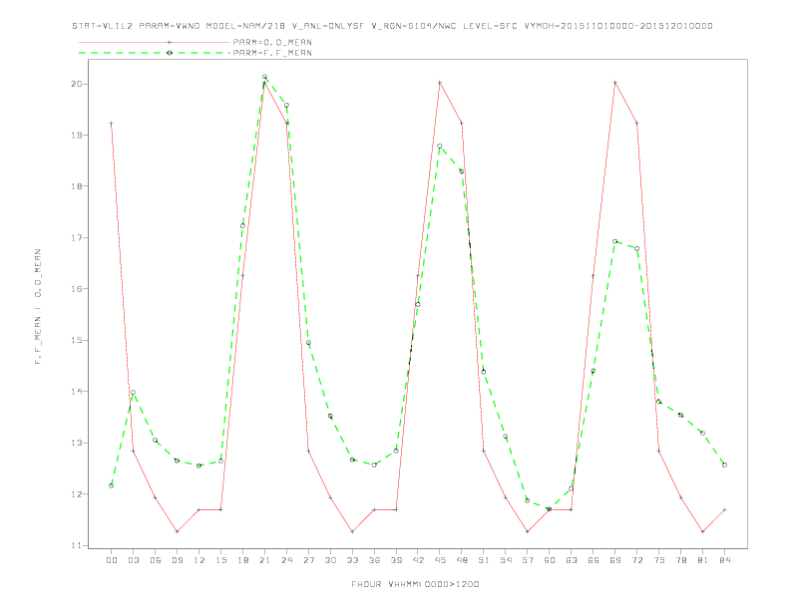Click the x-axis tick label 09
Image resolution: width=790 pixels, height=610 pixels.
tap(177, 560)
